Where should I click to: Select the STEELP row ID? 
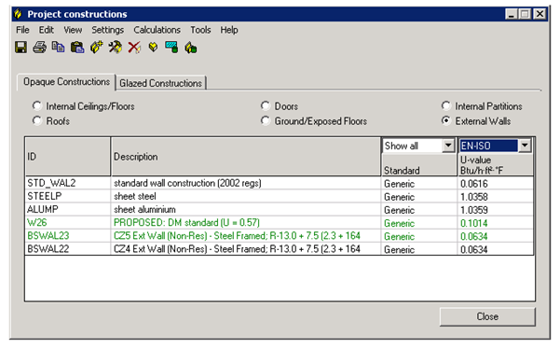point(68,196)
